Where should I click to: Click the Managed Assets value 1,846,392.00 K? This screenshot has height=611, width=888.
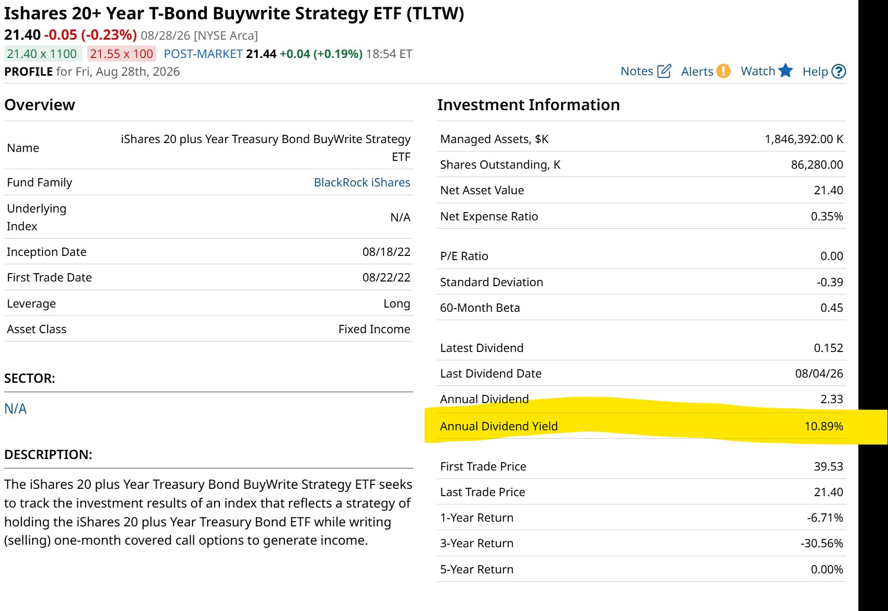coord(804,139)
